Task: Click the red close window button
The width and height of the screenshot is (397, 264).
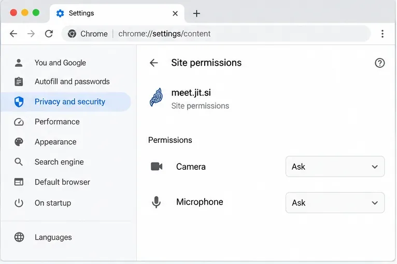Action: 13,12
